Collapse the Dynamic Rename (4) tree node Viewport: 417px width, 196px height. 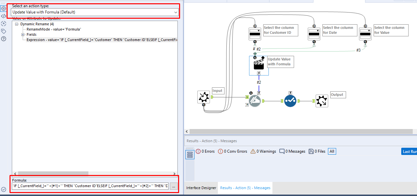17,24
